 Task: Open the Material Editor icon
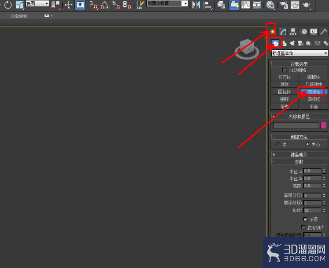click(x=270, y=5)
